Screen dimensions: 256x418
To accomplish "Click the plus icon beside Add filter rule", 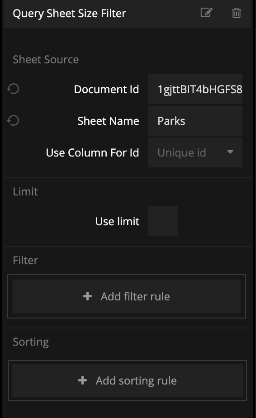I will pos(87,296).
